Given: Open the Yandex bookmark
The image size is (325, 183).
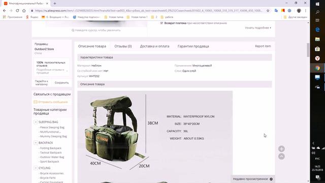Looking at the screenshot, I should coord(32,17).
